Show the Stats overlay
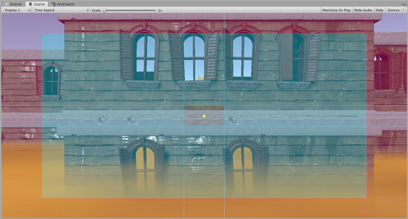 379,10
